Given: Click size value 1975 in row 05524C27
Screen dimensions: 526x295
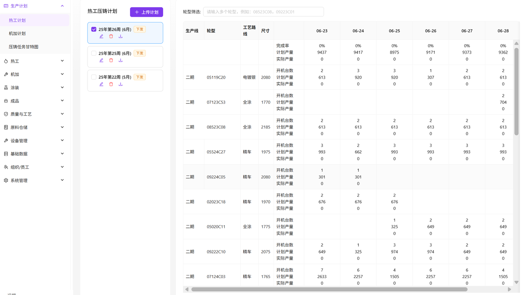Looking at the screenshot, I should [266, 152].
